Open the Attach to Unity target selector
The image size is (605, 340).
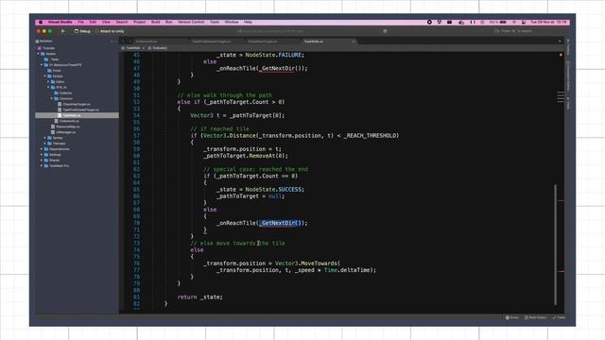110,31
